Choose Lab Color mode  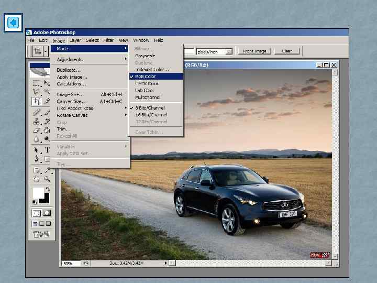156,91
